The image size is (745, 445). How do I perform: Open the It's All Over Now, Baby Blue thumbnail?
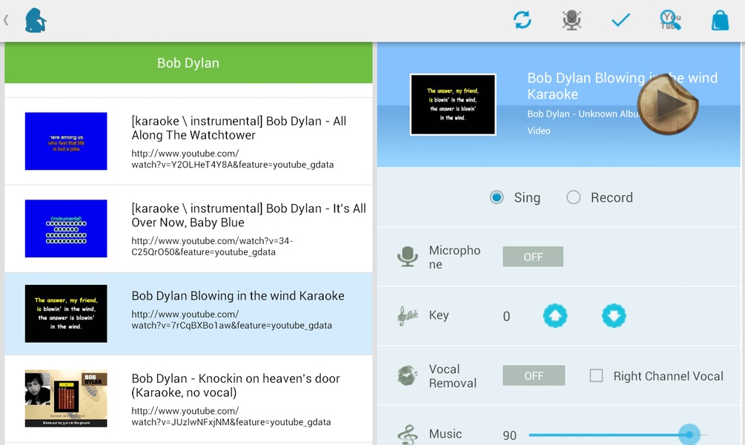(x=66, y=228)
